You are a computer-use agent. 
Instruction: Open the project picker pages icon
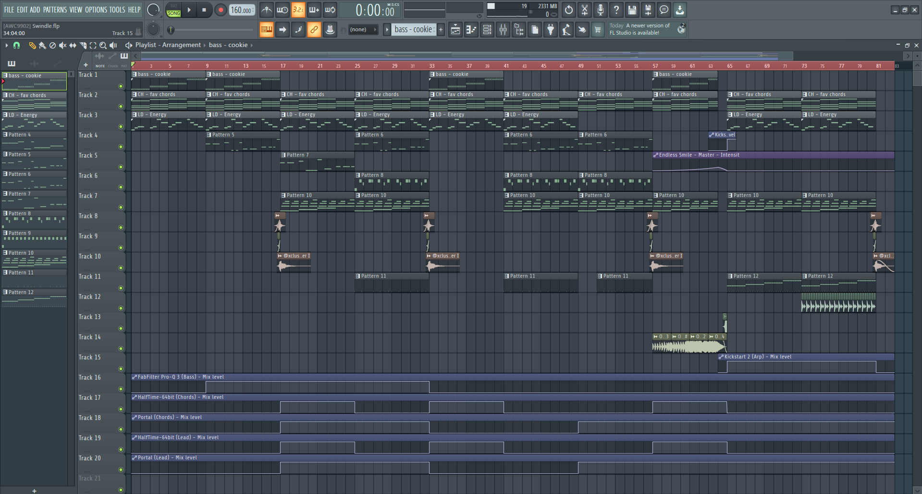coord(535,30)
